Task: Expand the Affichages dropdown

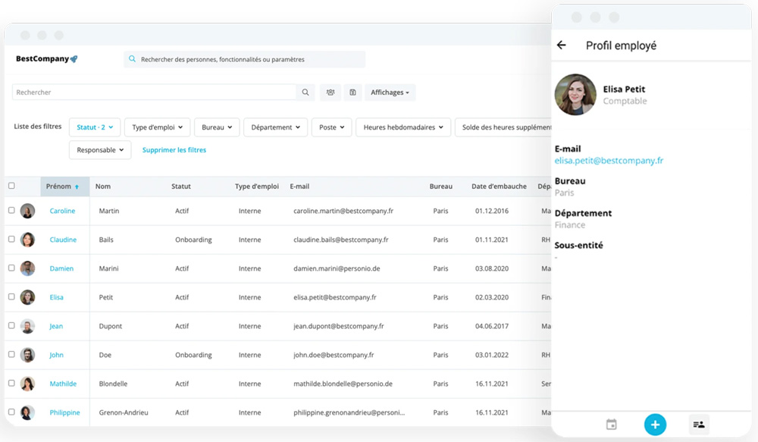Action: 390,92
